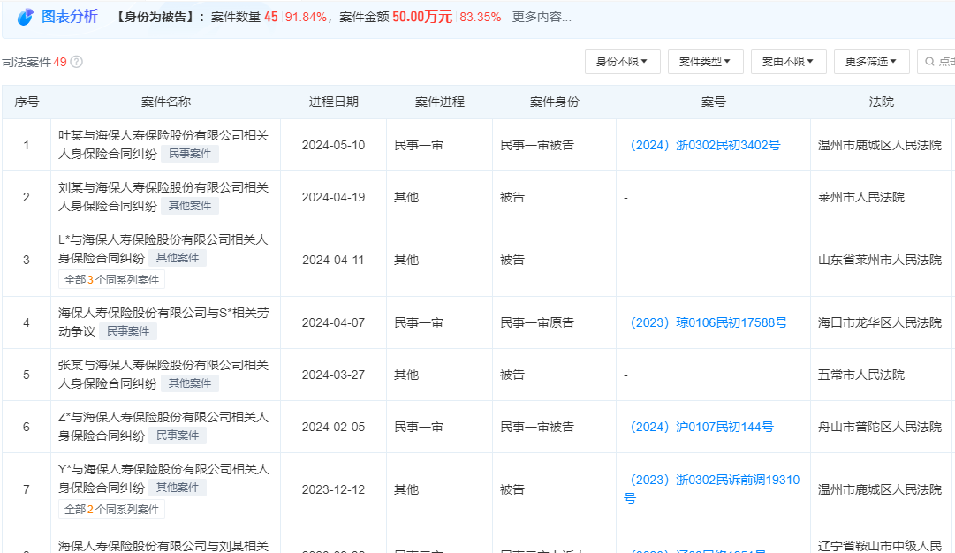Click the search magnifier icon at top right
This screenshot has height=553, width=955.
[x=931, y=62]
